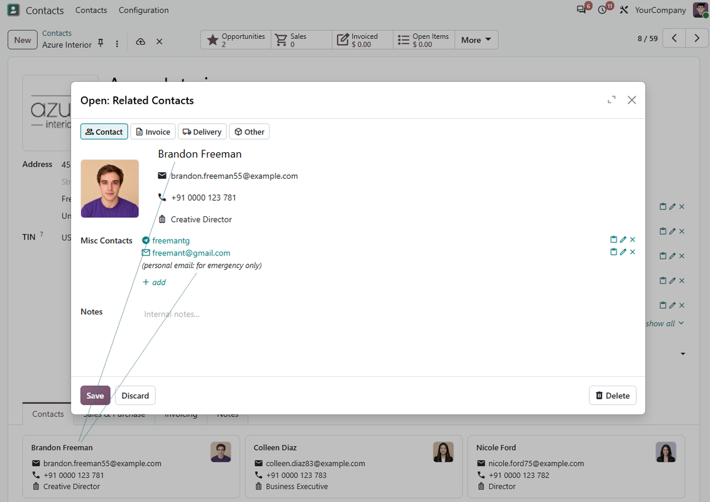710x502 pixels.
Task: Click add misc contact link
Action: 154,282
